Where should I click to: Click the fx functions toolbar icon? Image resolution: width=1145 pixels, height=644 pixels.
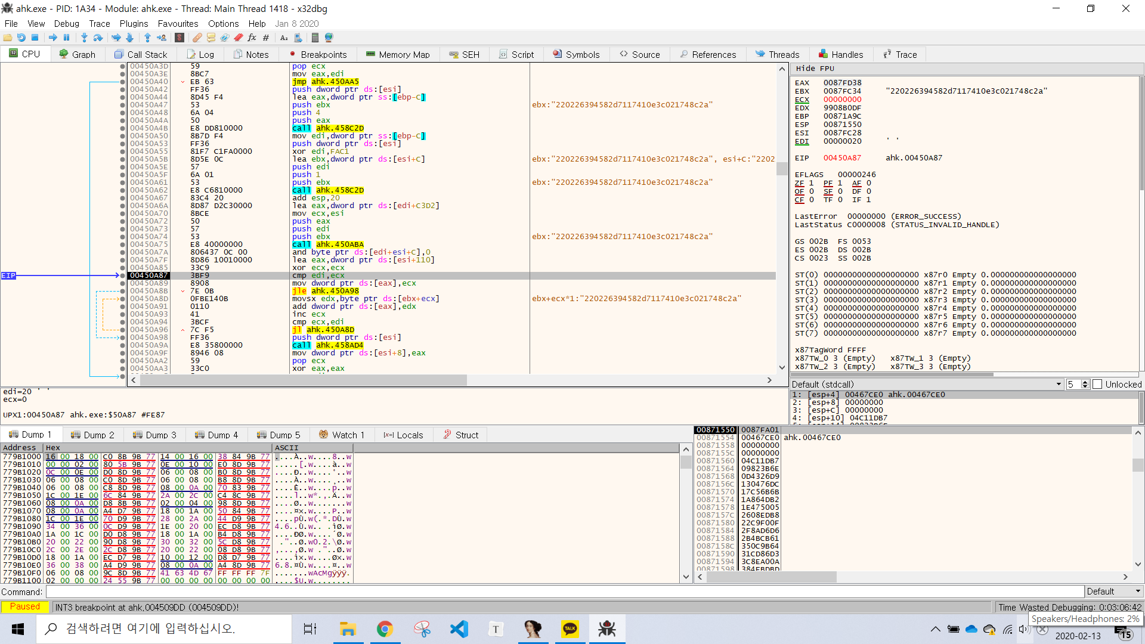(x=252, y=38)
